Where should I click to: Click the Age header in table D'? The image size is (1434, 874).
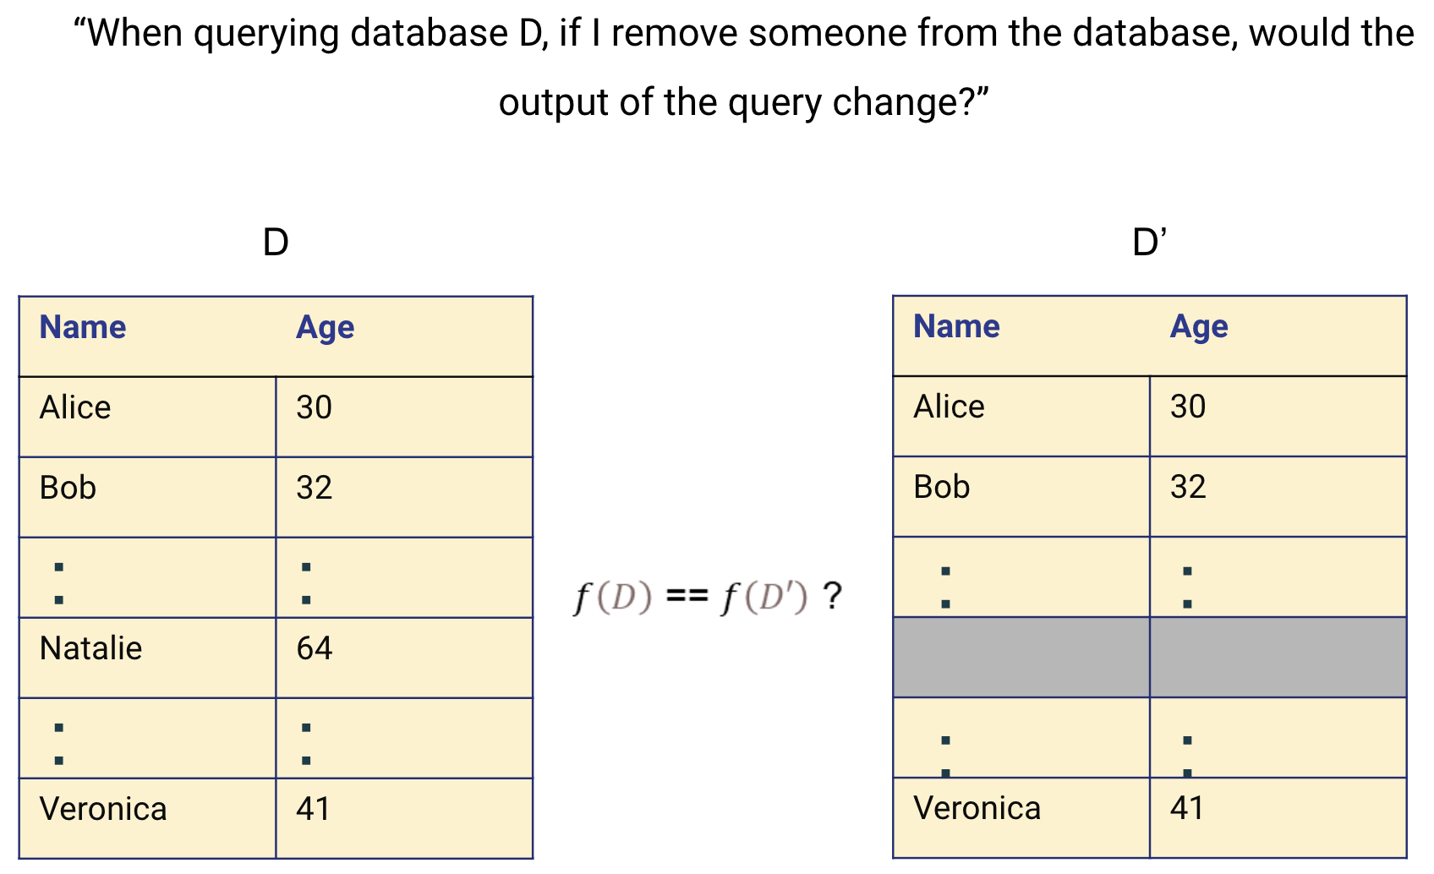point(1199,327)
